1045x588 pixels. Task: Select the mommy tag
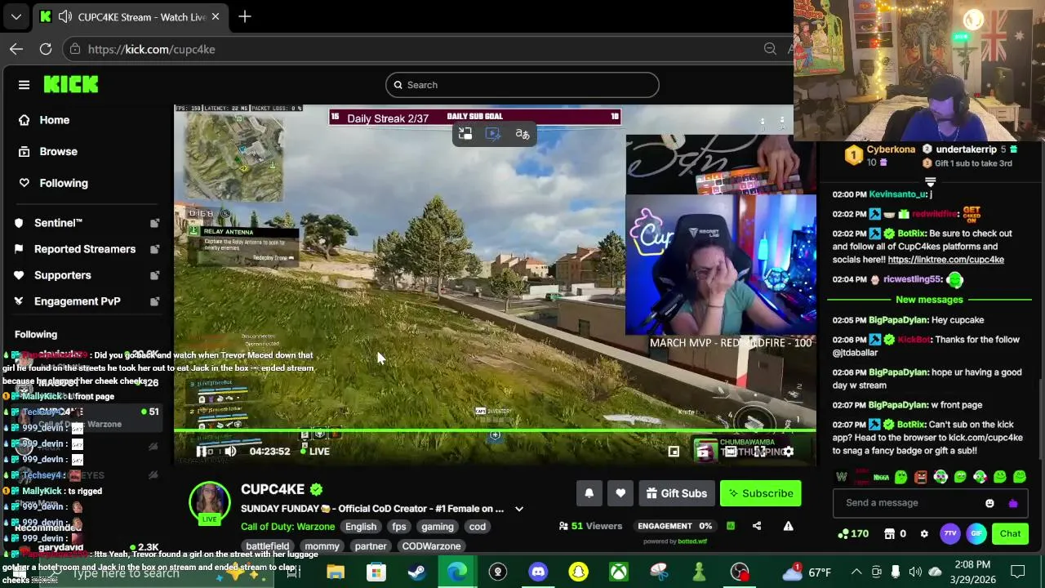[322, 546]
